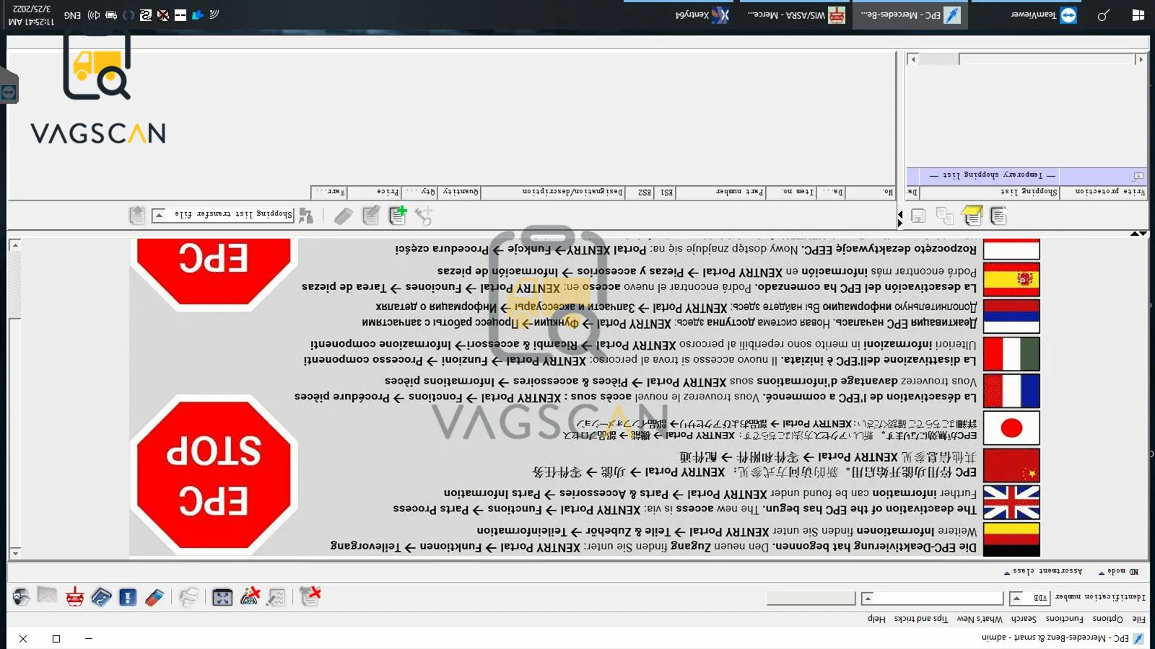Open the Xentry64 taskbar item

coord(702,14)
